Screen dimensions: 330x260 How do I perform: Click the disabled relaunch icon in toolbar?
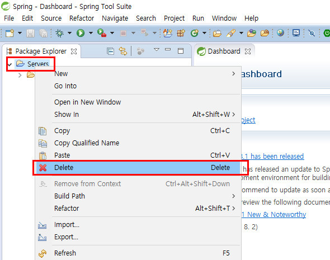pos(145,33)
